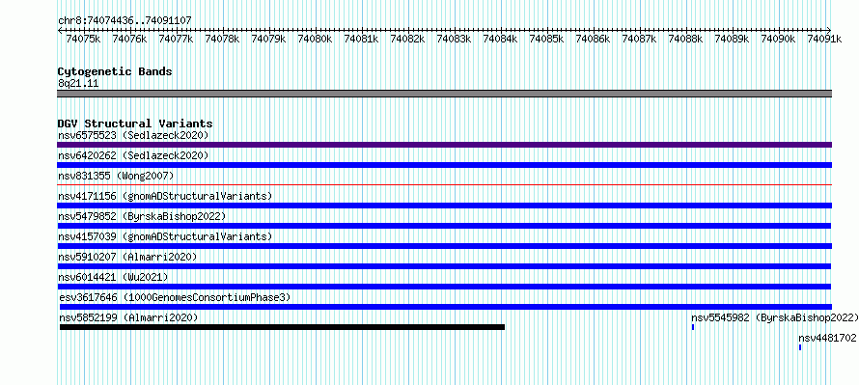Select the small blue nsv5545982 marker
This screenshot has height=385, width=859.
pyautogui.click(x=693, y=327)
